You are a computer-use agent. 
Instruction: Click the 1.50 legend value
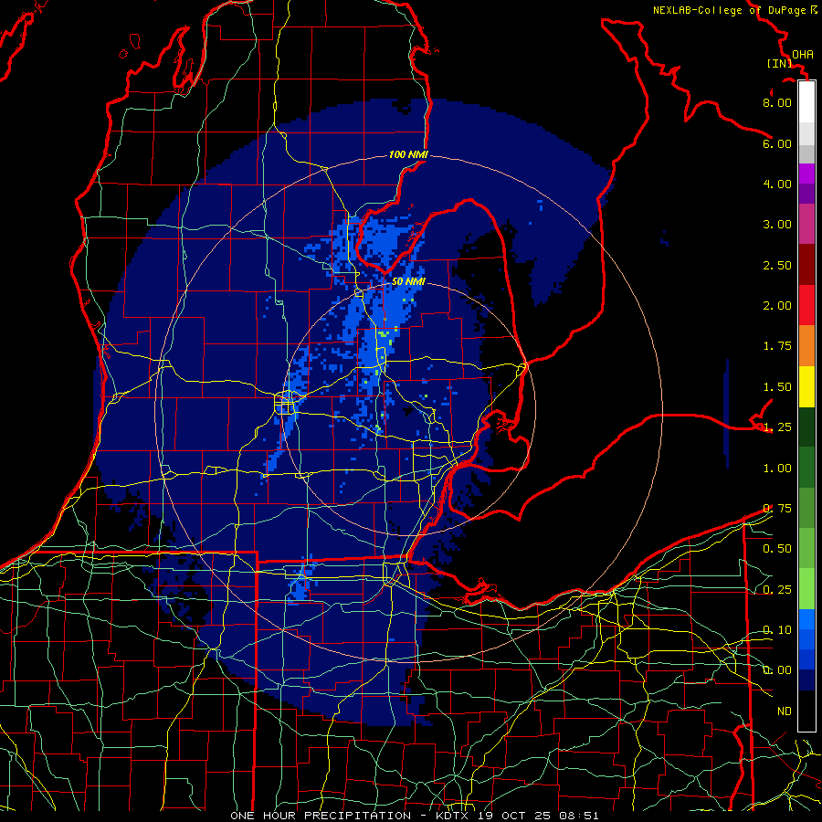tap(777, 387)
